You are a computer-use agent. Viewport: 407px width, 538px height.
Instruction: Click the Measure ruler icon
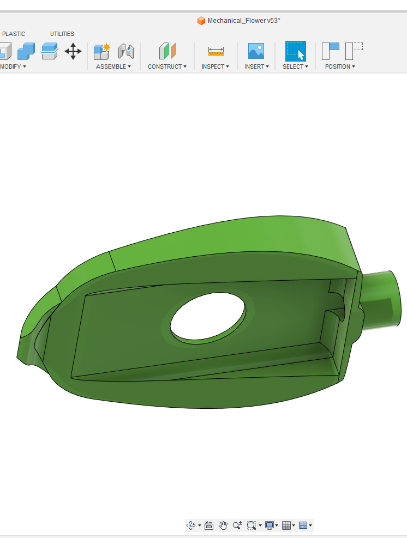216,51
